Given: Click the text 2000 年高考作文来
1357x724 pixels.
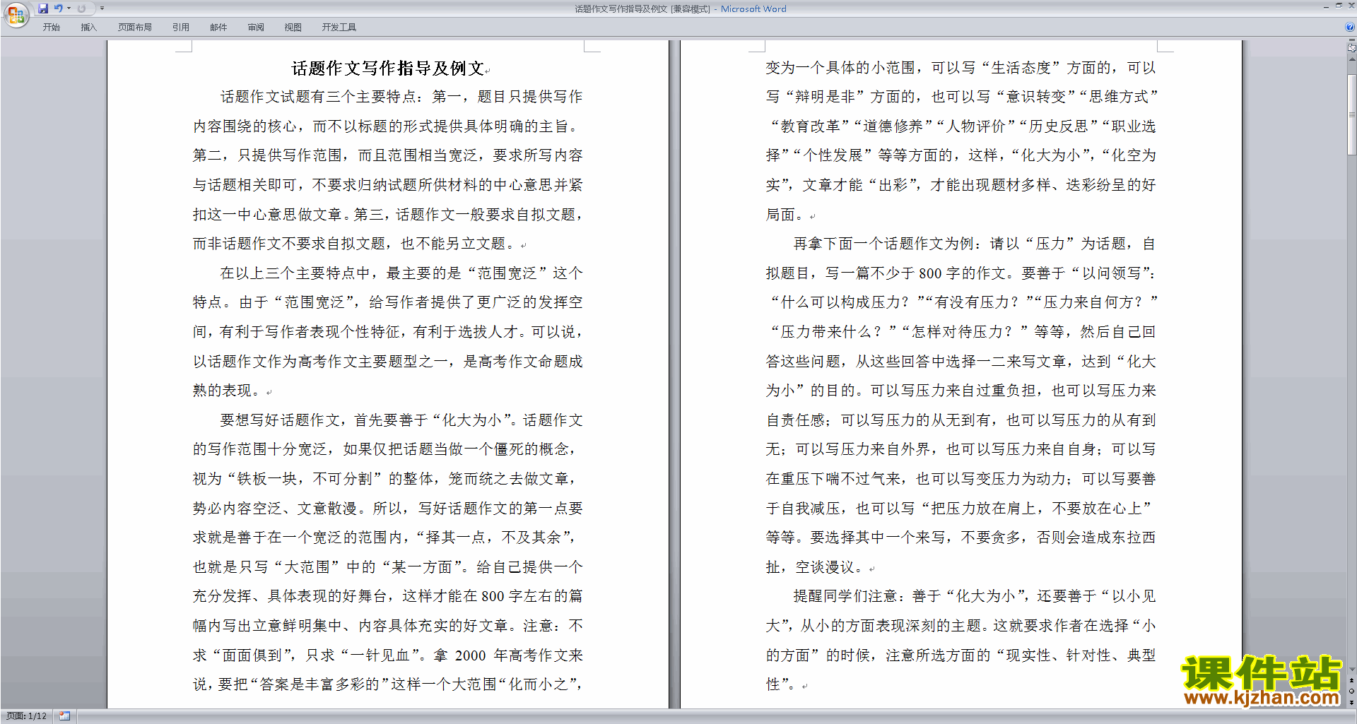Looking at the screenshot, I should tap(519, 655).
